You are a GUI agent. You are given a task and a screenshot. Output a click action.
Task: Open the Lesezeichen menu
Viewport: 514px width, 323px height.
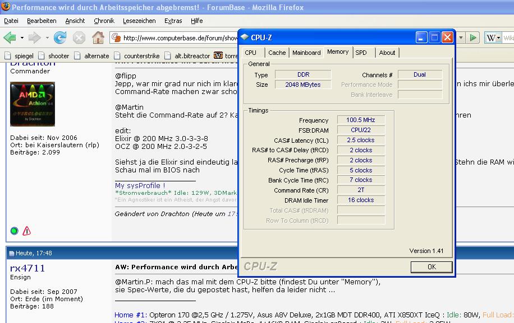point(139,21)
